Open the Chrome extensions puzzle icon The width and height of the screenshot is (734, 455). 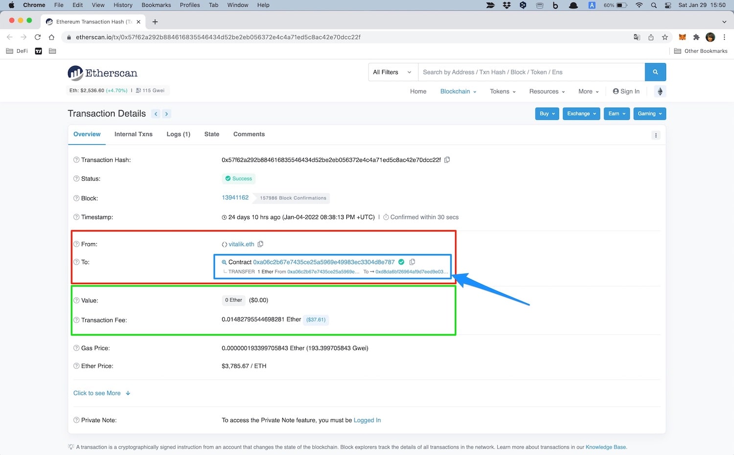pyautogui.click(x=696, y=37)
